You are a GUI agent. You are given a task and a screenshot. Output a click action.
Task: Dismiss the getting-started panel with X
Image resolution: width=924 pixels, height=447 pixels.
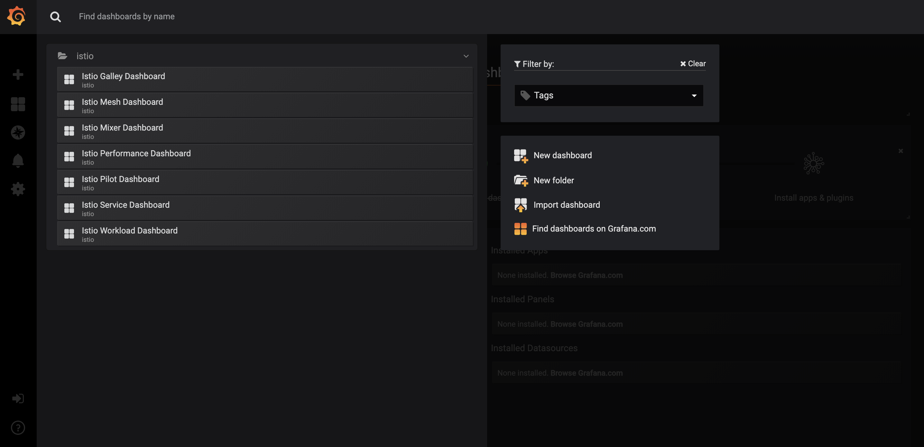tap(900, 151)
